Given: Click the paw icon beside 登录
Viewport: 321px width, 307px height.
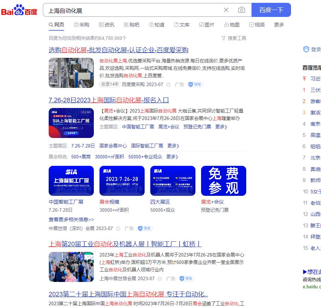Looking at the screenshot, I should pyautogui.click(x=306, y=49).
